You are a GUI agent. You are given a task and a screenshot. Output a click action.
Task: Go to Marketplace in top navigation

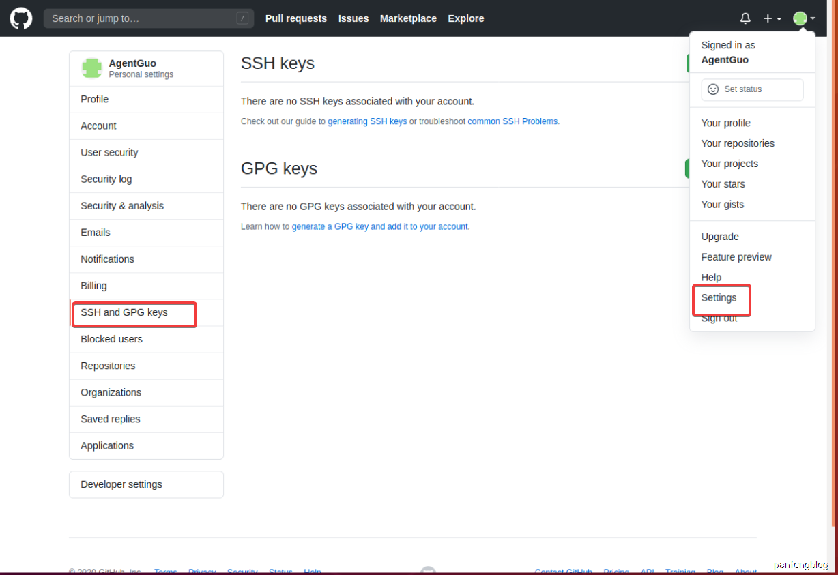pyautogui.click(x=408, y=18)
